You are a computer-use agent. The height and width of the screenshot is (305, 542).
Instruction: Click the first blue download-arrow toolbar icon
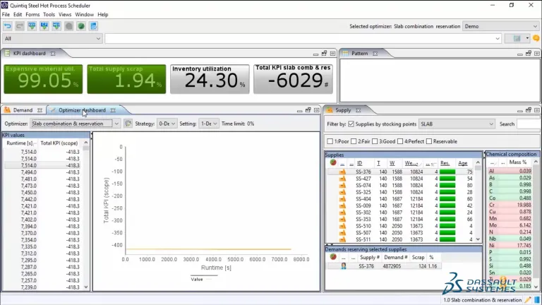click(x=32, y=26)
